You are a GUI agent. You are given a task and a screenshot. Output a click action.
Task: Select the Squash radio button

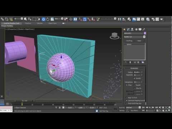pyautogui.click(x=134, y=85)
